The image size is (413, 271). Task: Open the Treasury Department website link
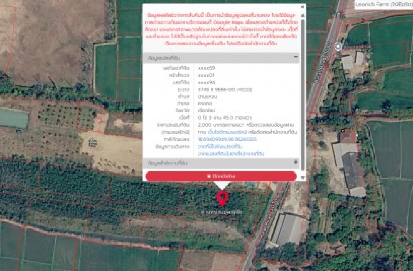227,132
